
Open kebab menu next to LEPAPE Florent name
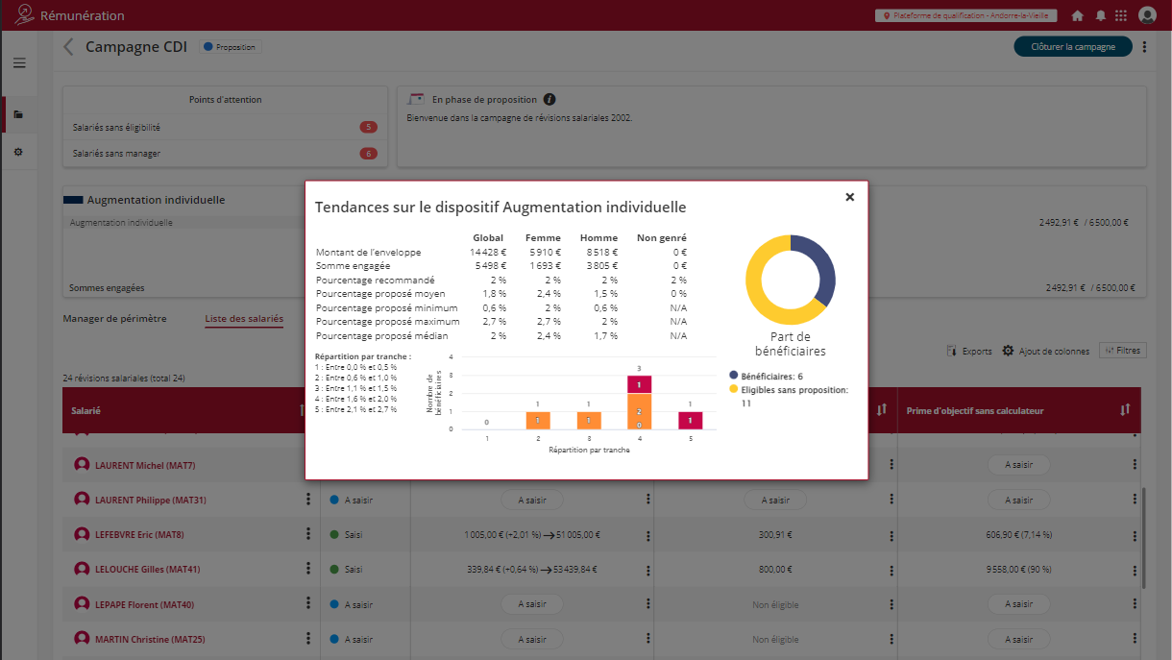(308, 604)
